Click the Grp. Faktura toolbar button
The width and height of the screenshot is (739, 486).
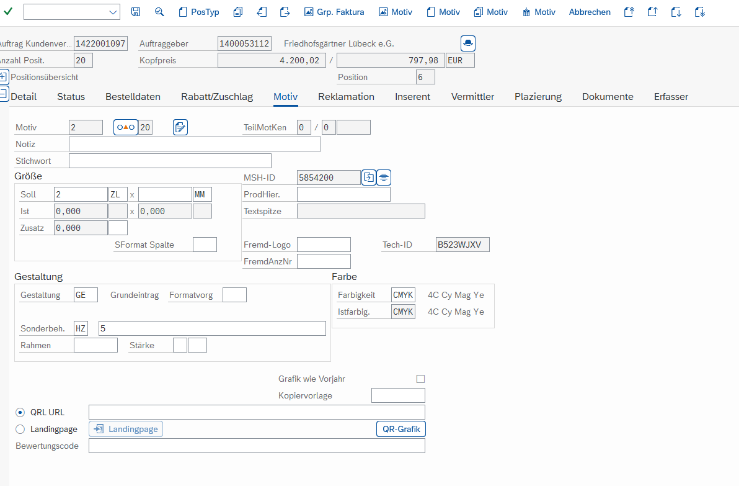(x=334, y=12)
